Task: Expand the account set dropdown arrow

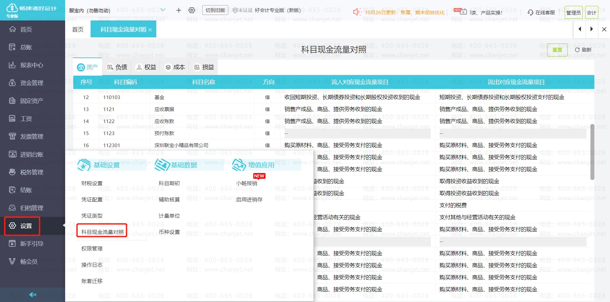Action: (x=163, y=10)
